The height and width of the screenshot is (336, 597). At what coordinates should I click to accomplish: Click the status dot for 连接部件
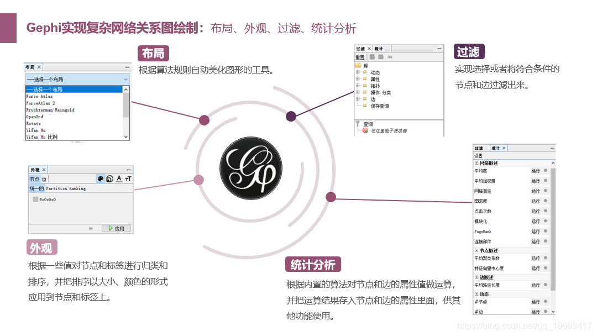(546, 242)
